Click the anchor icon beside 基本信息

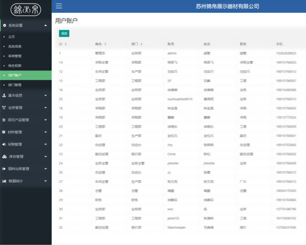[5, 95]
